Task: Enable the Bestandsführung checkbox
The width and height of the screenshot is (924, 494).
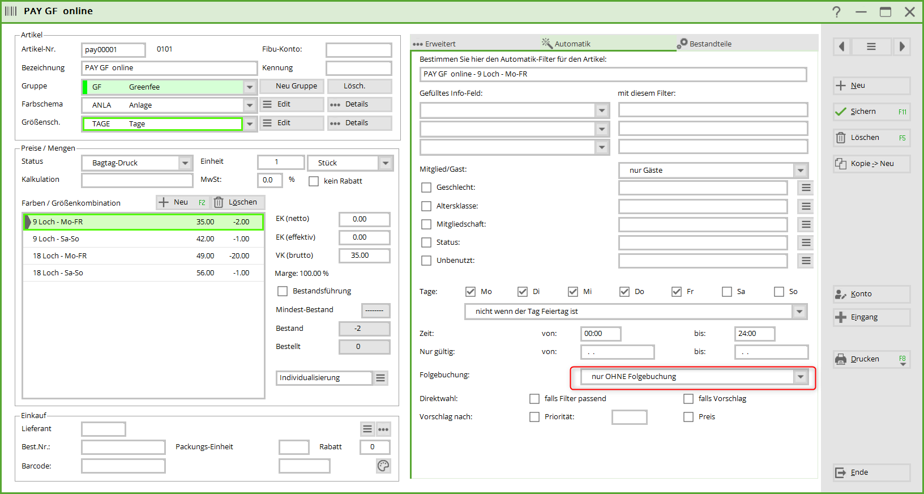Action: pyautogui.click(x=283, y=291)
